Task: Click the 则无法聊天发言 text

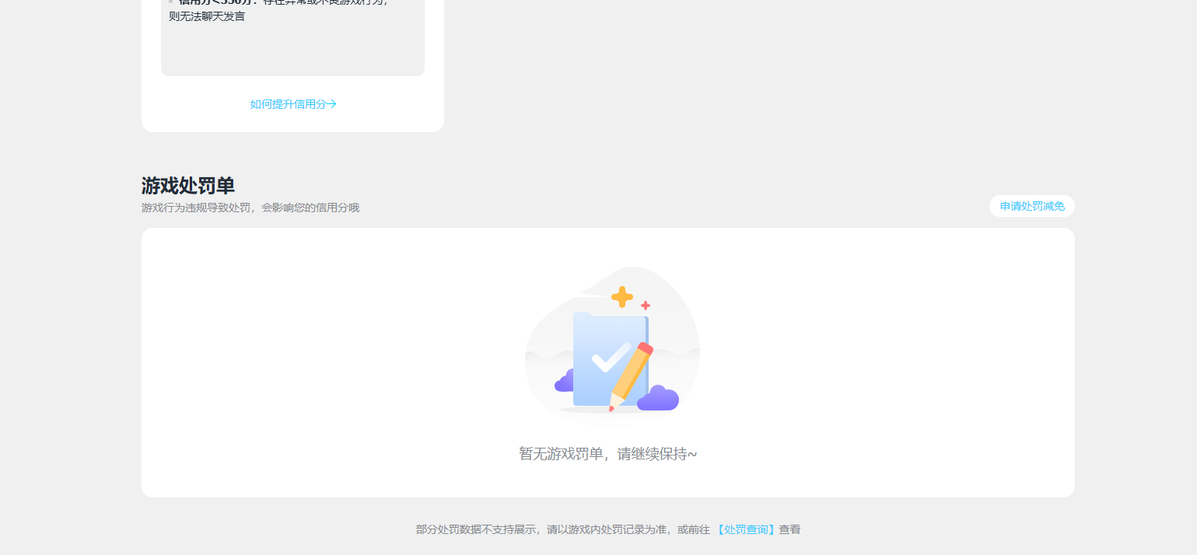Action: pyautogui.click(x=207, y=16)
